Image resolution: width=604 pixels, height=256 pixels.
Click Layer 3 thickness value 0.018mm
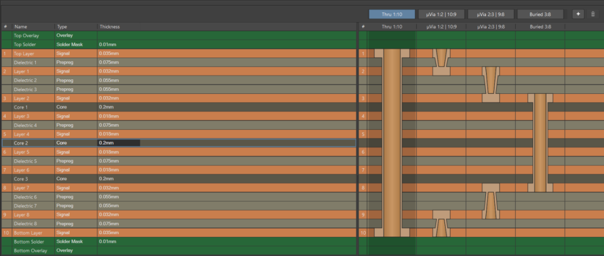(x=109, y=116)
